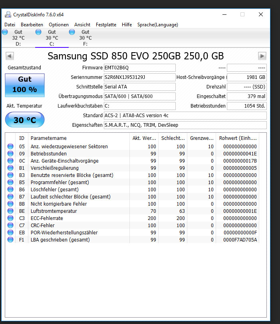Click the Übertragungsmodus SATA/600 field
280x324 pixels.
139,96
